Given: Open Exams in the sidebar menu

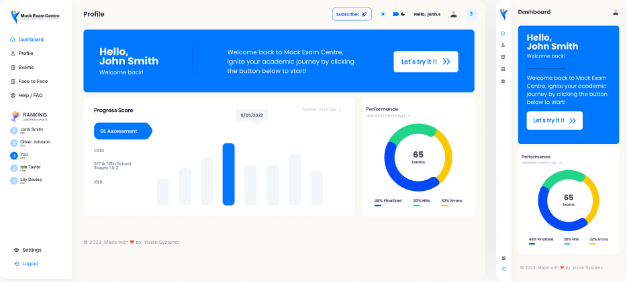Looking at the screenshot, I should click(26, 67).
